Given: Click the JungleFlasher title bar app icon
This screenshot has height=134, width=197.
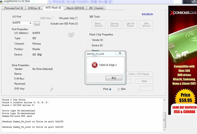Looking at the screenshot, I should (x=1, y=1).
